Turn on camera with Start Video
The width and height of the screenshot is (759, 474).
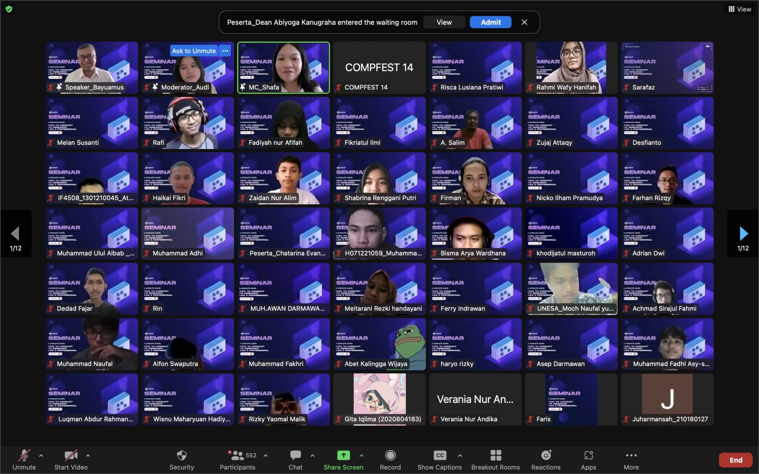point(71,459)
